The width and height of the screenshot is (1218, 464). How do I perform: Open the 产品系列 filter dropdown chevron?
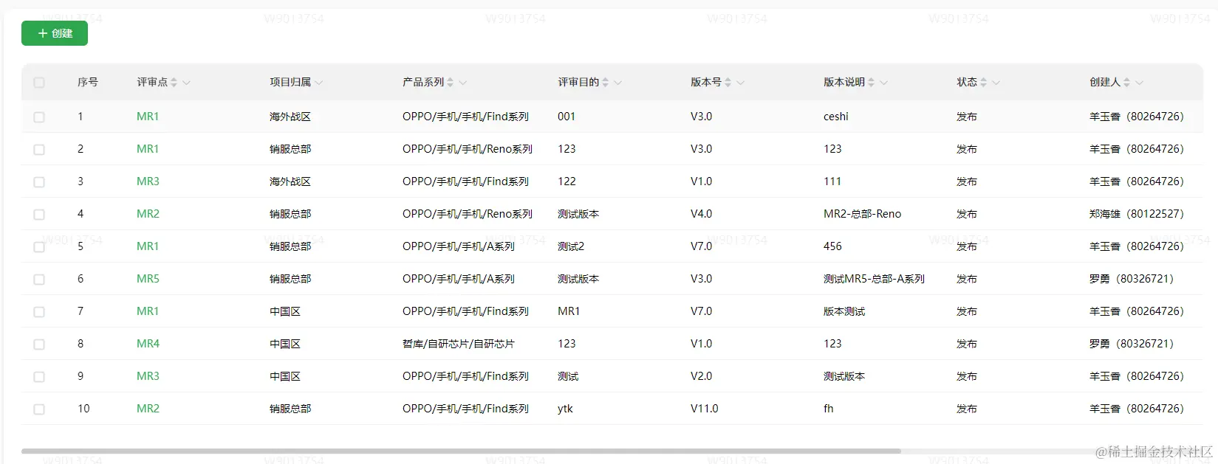(463, 83)
